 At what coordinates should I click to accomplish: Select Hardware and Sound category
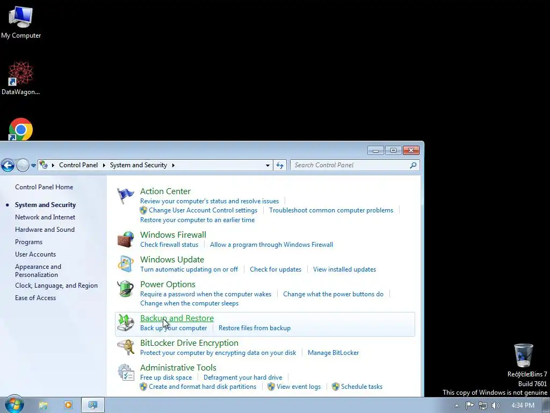click(45, 229)
